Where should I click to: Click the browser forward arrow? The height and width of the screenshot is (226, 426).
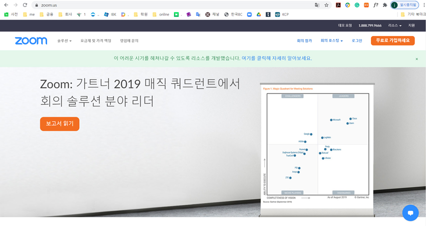[x=16, y=5]
